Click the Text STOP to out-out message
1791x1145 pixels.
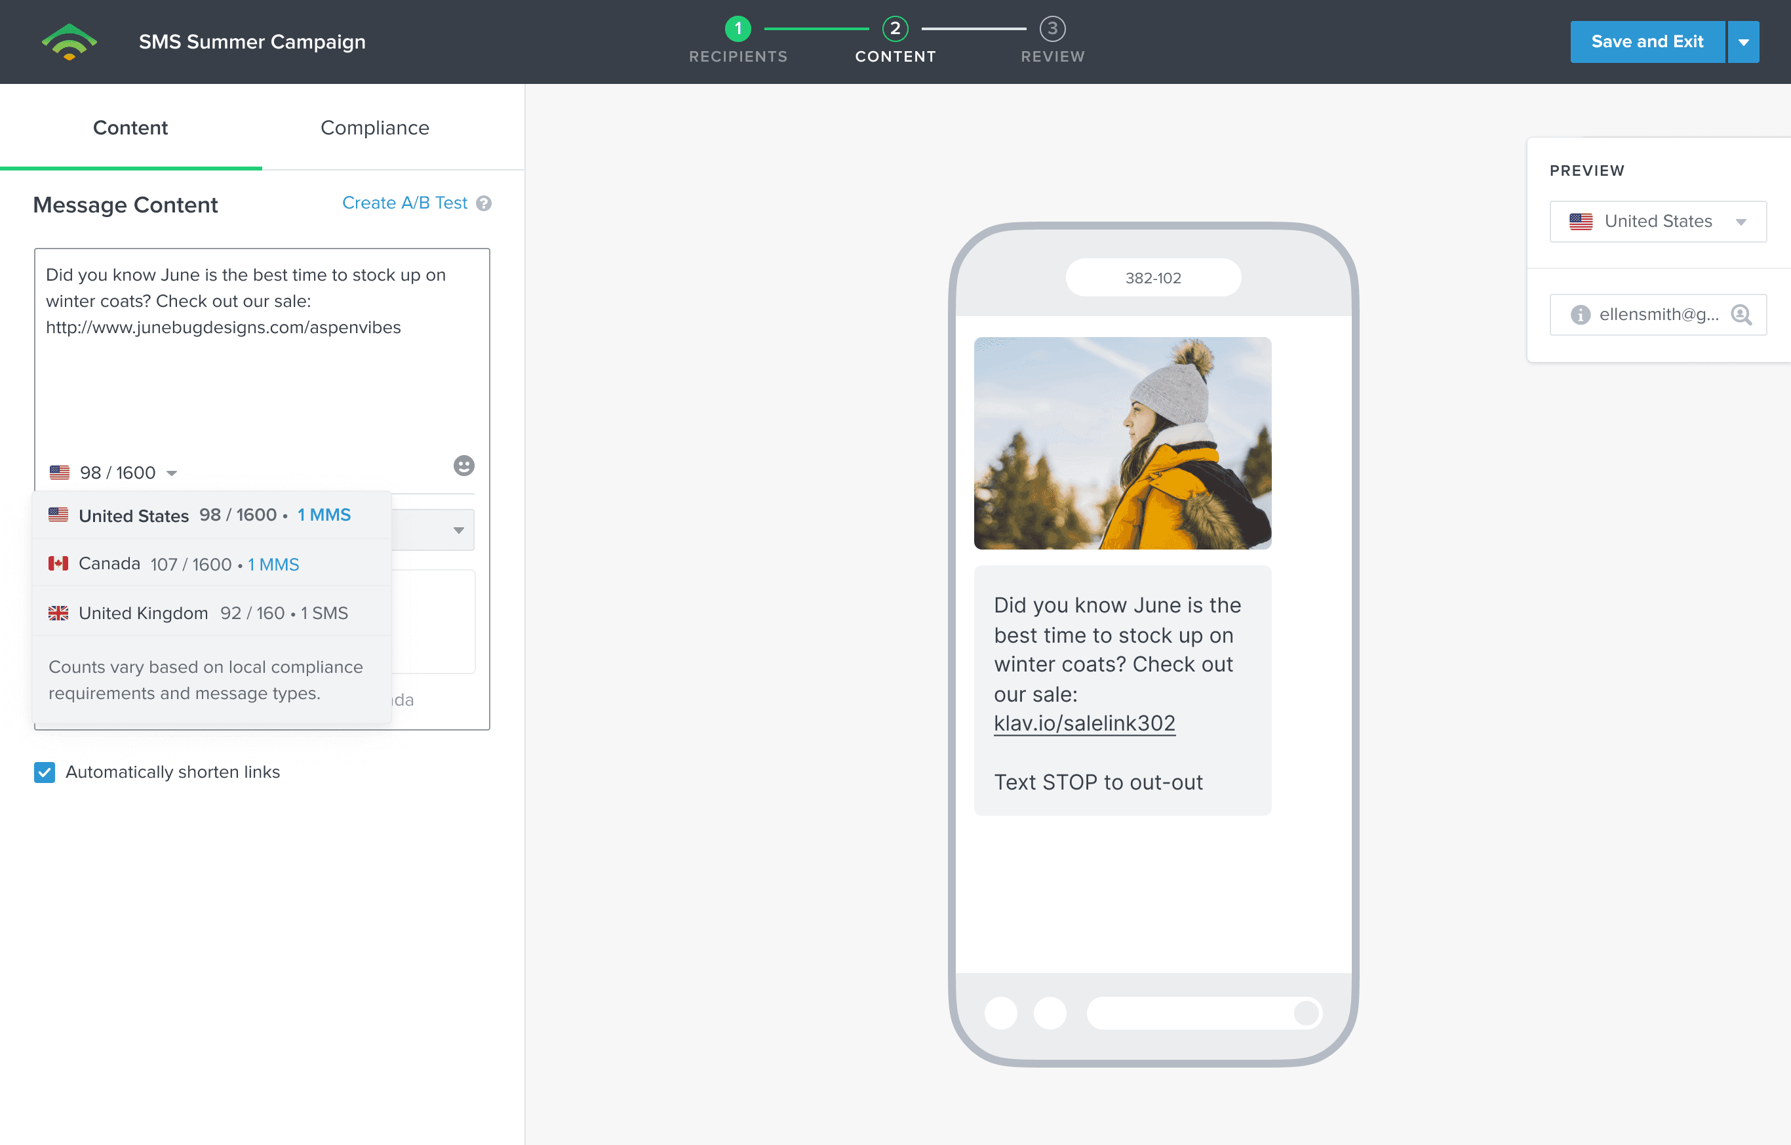point(1098,782)
